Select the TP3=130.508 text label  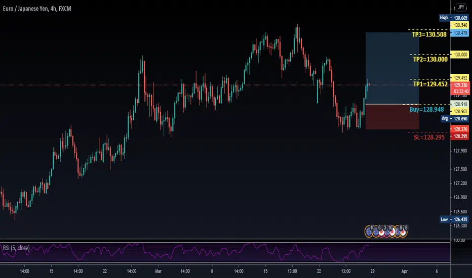tap(429, 34)
